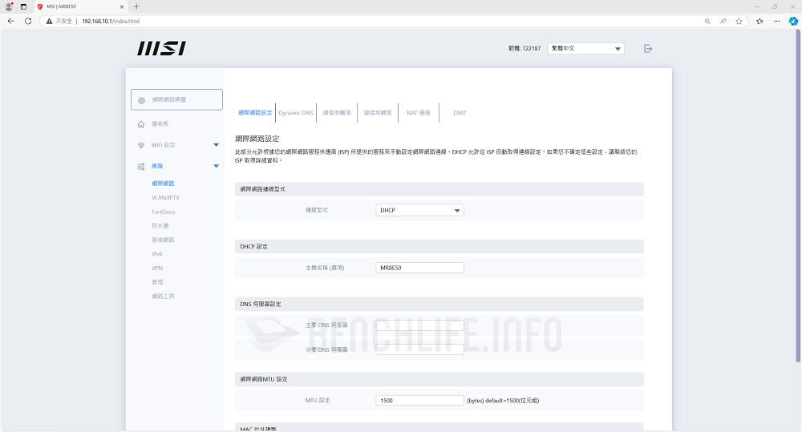Reload the page with the refresh icon
Image resolution: width=802 pixels, height=432 pixels.
click(x=28, y=21)
